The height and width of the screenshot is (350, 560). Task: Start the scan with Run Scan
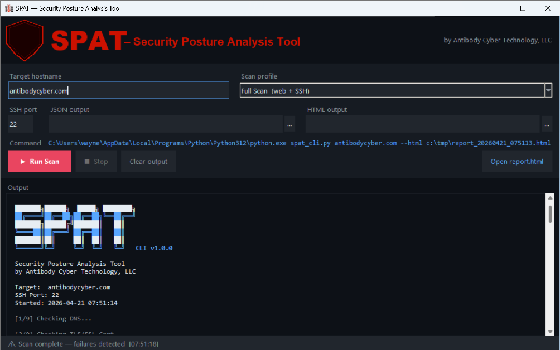(40, 161)
